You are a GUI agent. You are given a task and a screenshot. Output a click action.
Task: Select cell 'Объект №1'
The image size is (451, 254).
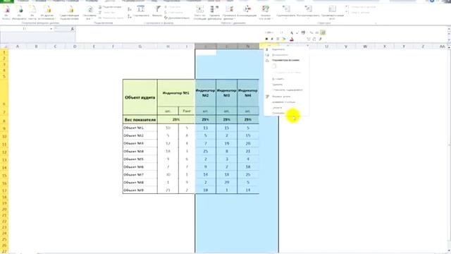pos(140,128)
